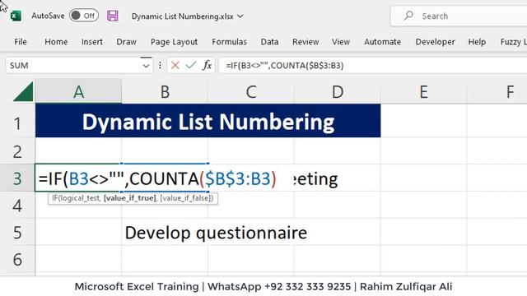Screen dimensions: 527x296
Task: Click the Develop questionnaire cell
Action: pos(216,232)
